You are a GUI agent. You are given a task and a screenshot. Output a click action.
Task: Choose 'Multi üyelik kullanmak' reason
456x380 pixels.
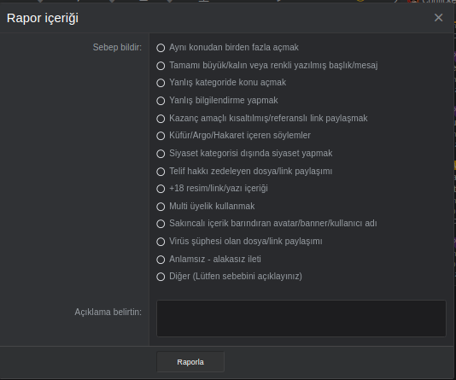point(161,207)
